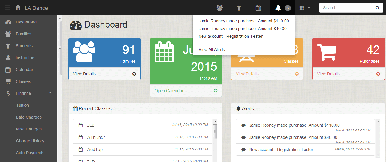Click the search magnifier button
This screenshot has height=162, width=386.
[x=377, y=8]
